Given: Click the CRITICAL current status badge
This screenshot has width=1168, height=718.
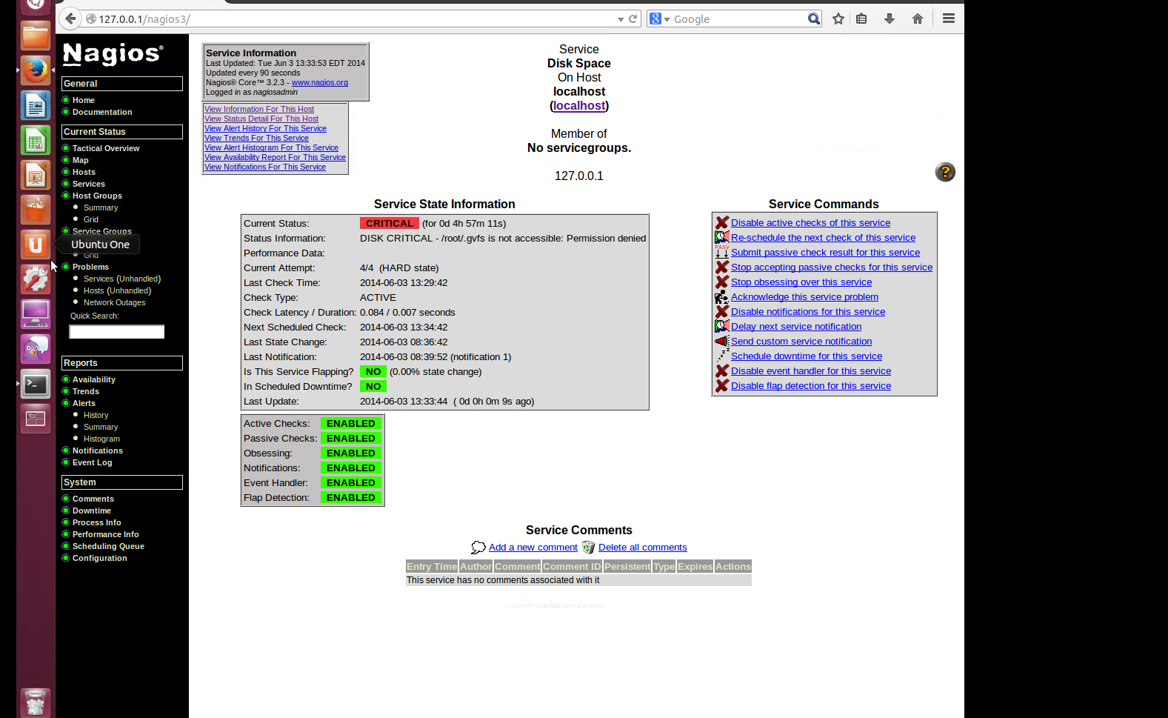Looking at the screenshot, I should pyautogui.click(x=390, y=223).
